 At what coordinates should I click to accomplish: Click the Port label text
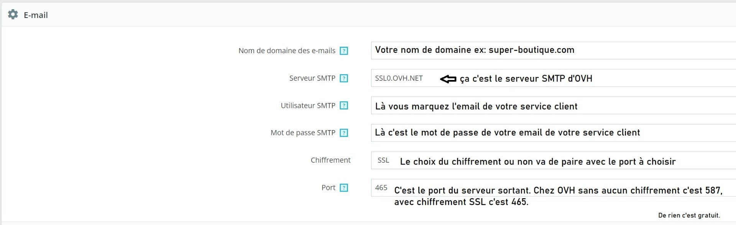(x=328, y=187)
